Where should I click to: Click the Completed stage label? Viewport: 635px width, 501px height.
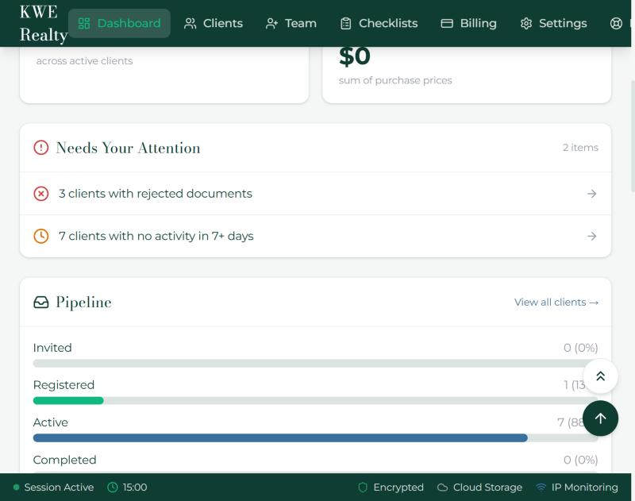tap(65, 460)
